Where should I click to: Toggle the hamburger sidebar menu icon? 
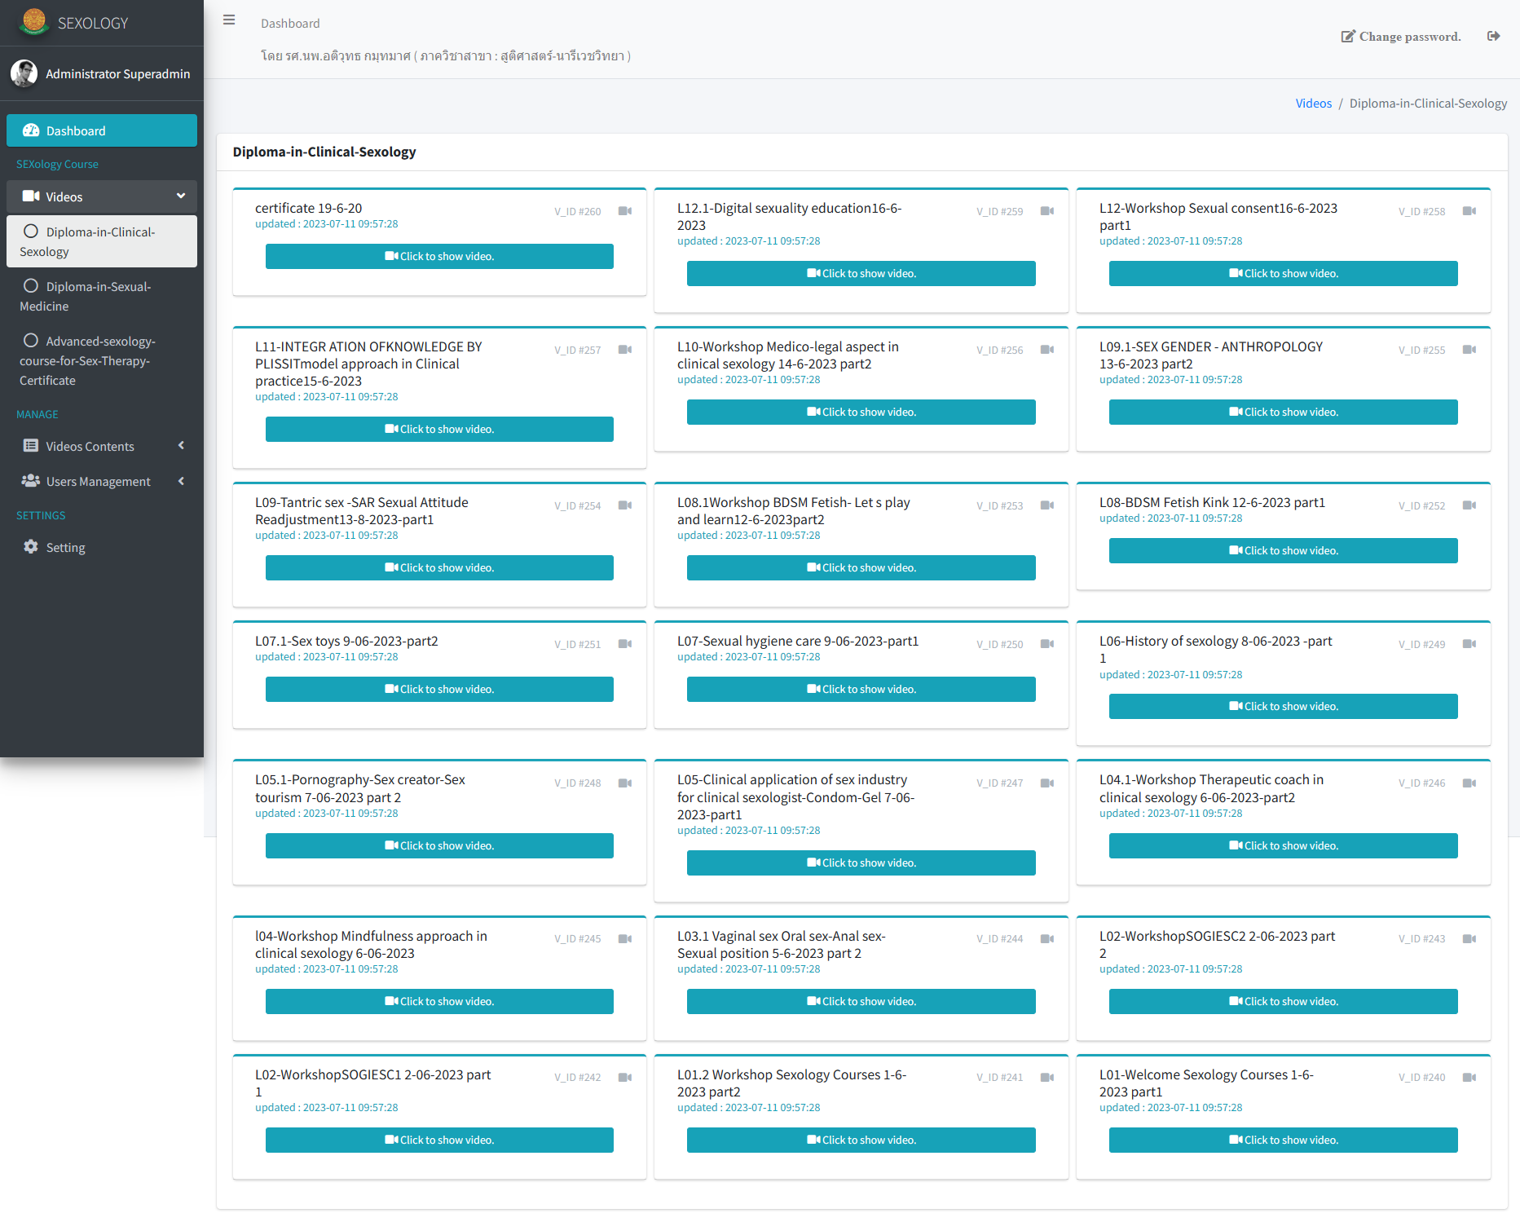pyautogui.click(x=229, y=20)
